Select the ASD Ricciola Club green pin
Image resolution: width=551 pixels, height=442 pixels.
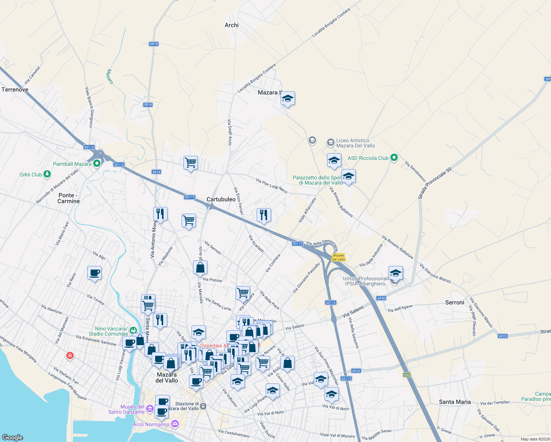394,158
